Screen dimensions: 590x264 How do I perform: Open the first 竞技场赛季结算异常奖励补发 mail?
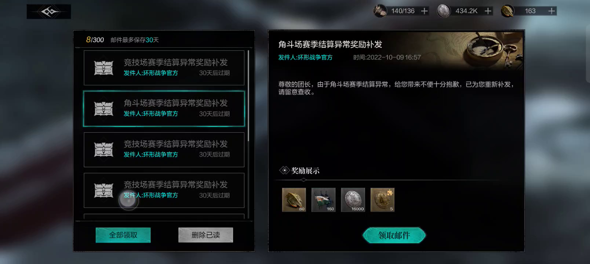pos(164,68)
